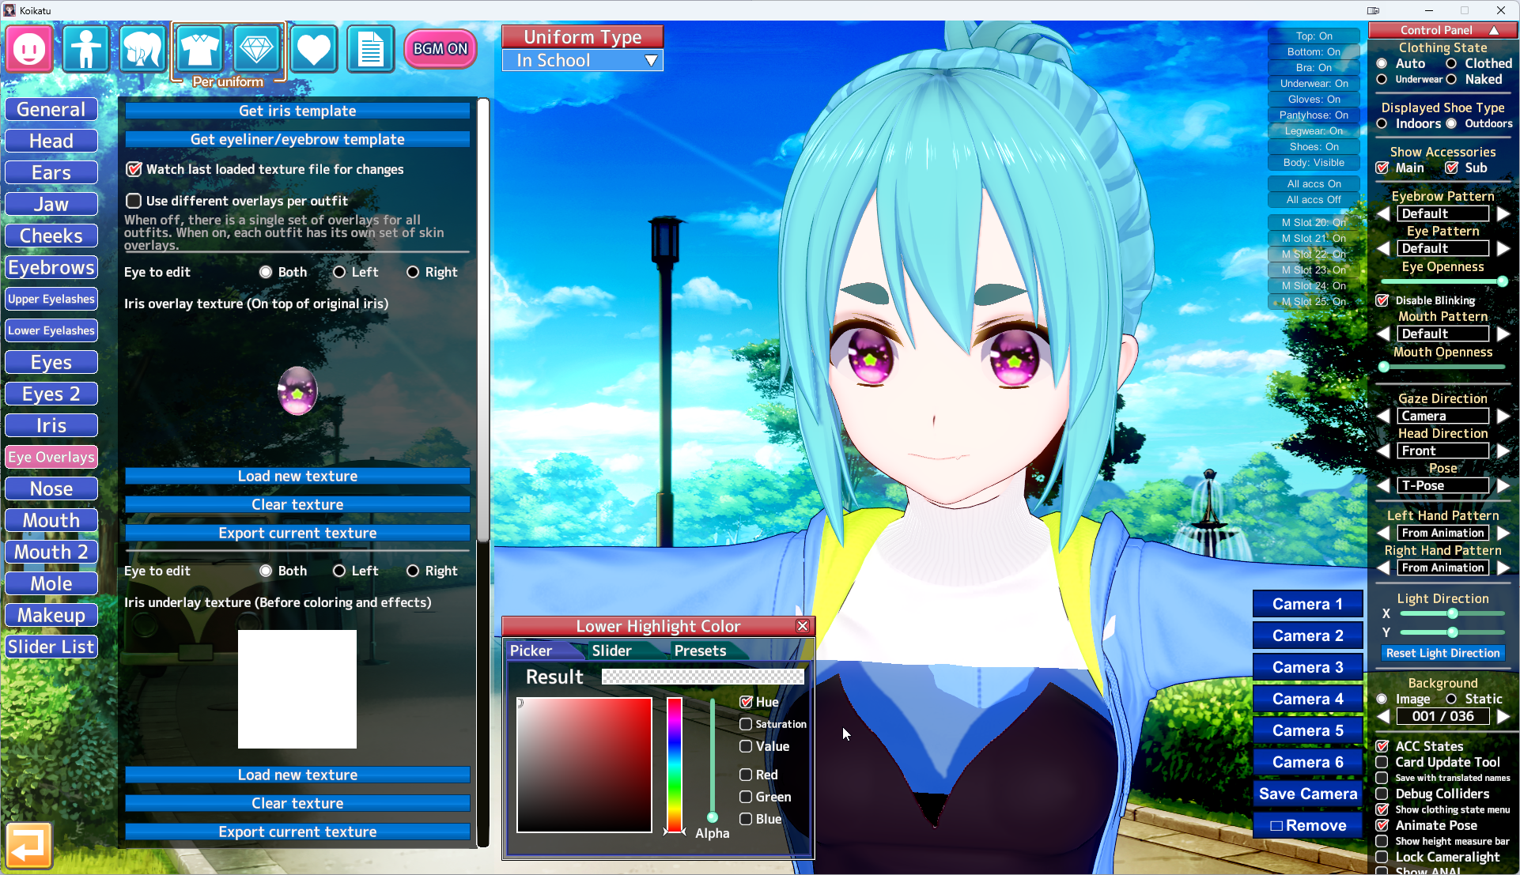
Task: Select Left radio for iris overlay eye
Action: point(339,272)
